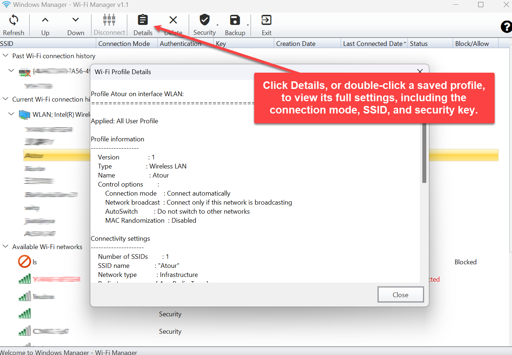
Task: Click Close button in Profile Details dialog
Action: point(401,295)
